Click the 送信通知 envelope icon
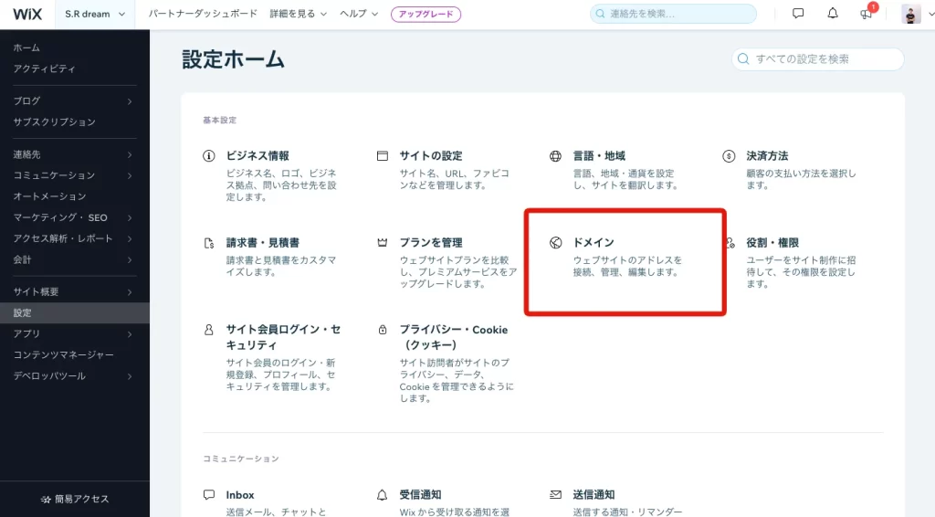935x517 pixels. tap(555, 494)
